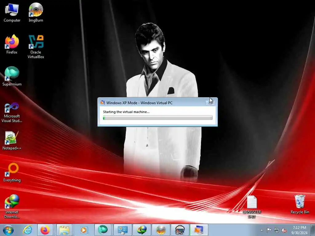Switch to Internet Download Manager taskbar button

coord(142,230)
